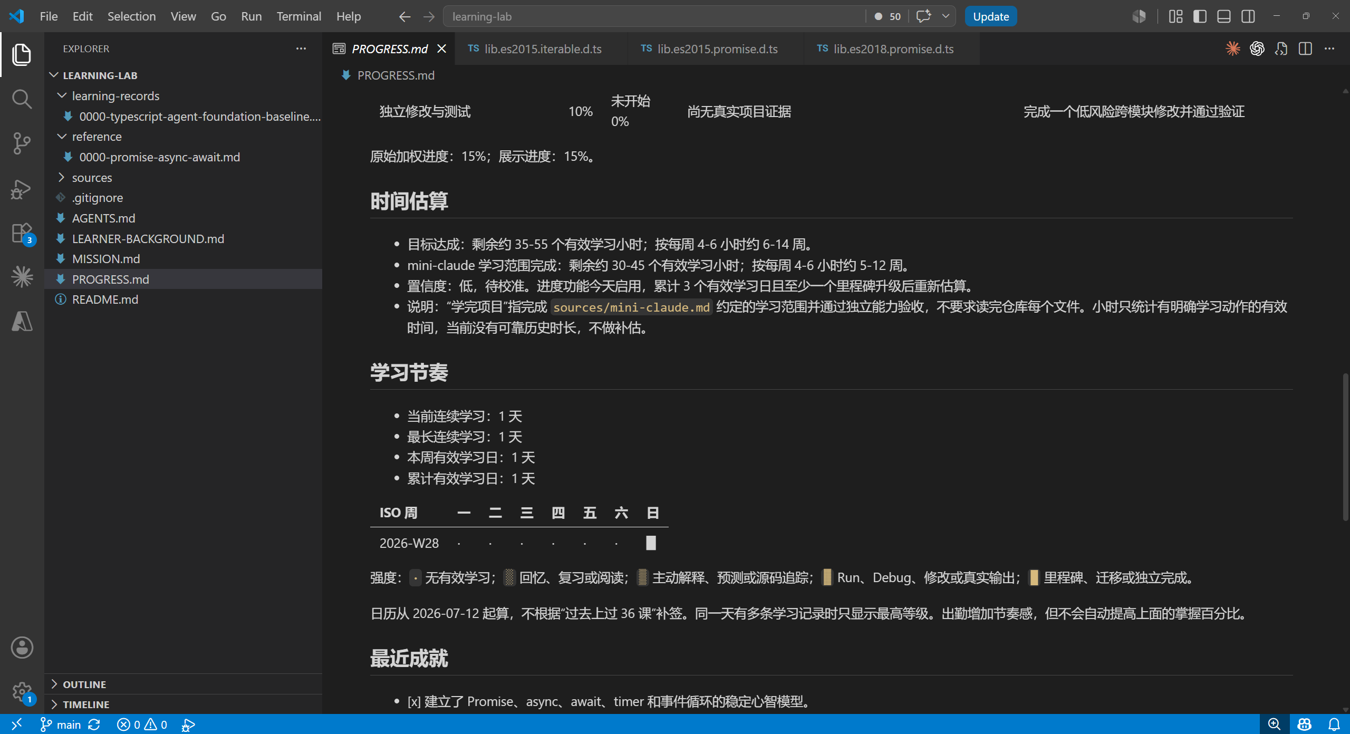Screen dimensions: 1350x734
Task: Click the main branch indicator
Action: click(61, 725)
